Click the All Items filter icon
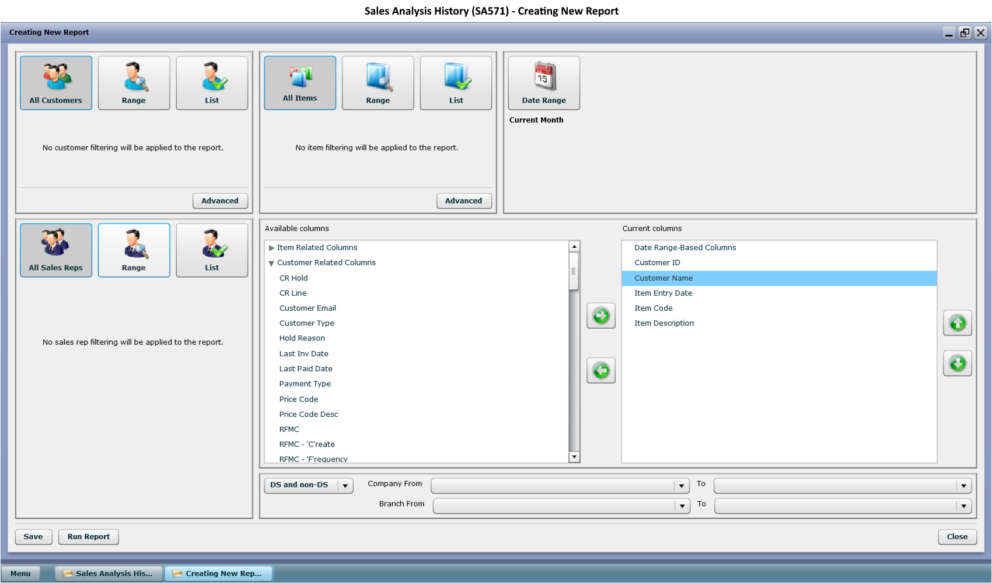992x583 pixels. (x=300, y=82)
